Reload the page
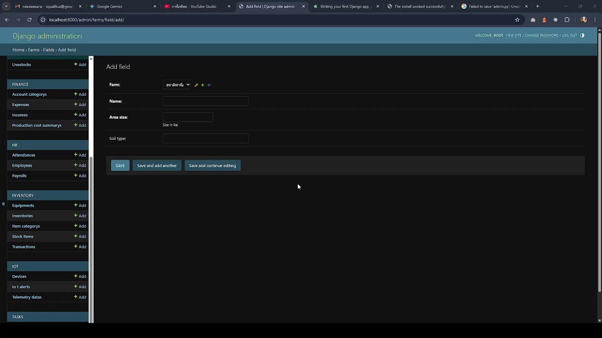This screenshot has height=338, width=602. pos(29,20)
